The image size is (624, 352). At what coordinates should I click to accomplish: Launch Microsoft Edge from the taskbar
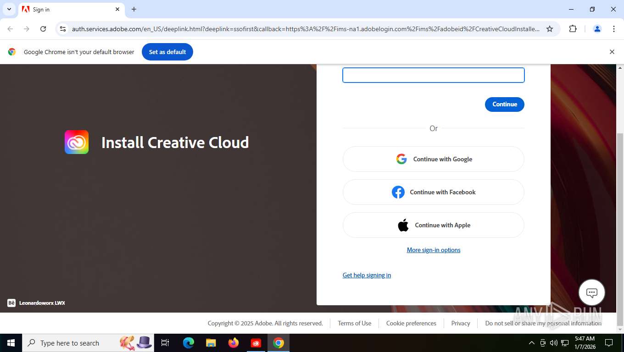click(x=189, y=343)
